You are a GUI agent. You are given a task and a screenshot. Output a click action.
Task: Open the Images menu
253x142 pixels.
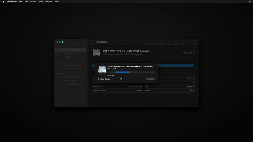point(33,2)
